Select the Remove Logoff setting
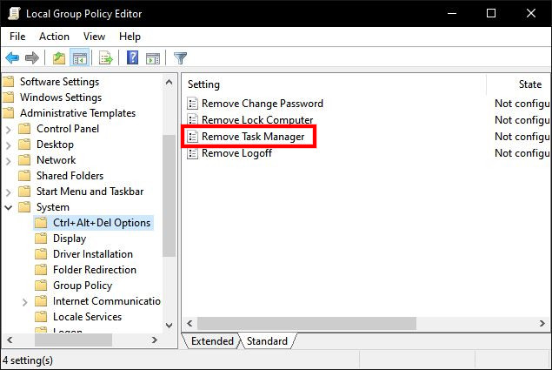552x370 pixels. [237, 153]
